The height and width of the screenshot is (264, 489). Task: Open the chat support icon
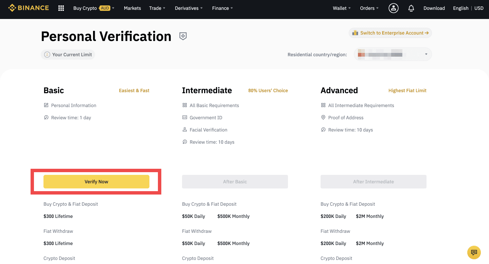(474, 252)
